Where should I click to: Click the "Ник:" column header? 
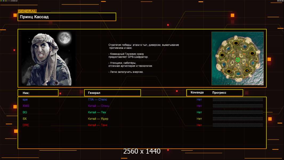pos(38,93)
